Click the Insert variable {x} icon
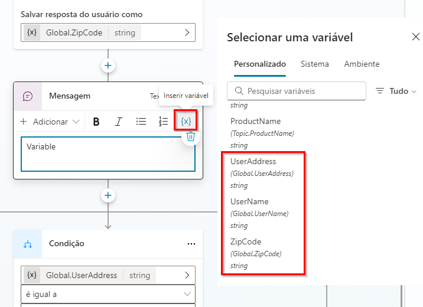423x307 pixels. click(x=186, y=122)
